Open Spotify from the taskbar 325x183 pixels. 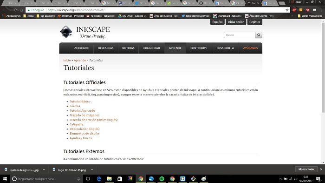[x=162, y=179]
